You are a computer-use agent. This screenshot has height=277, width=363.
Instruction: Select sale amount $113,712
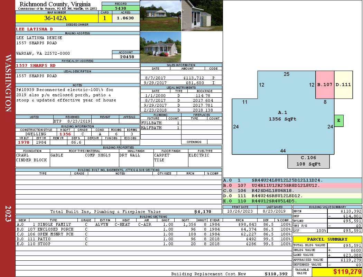(x=194, y=78)
